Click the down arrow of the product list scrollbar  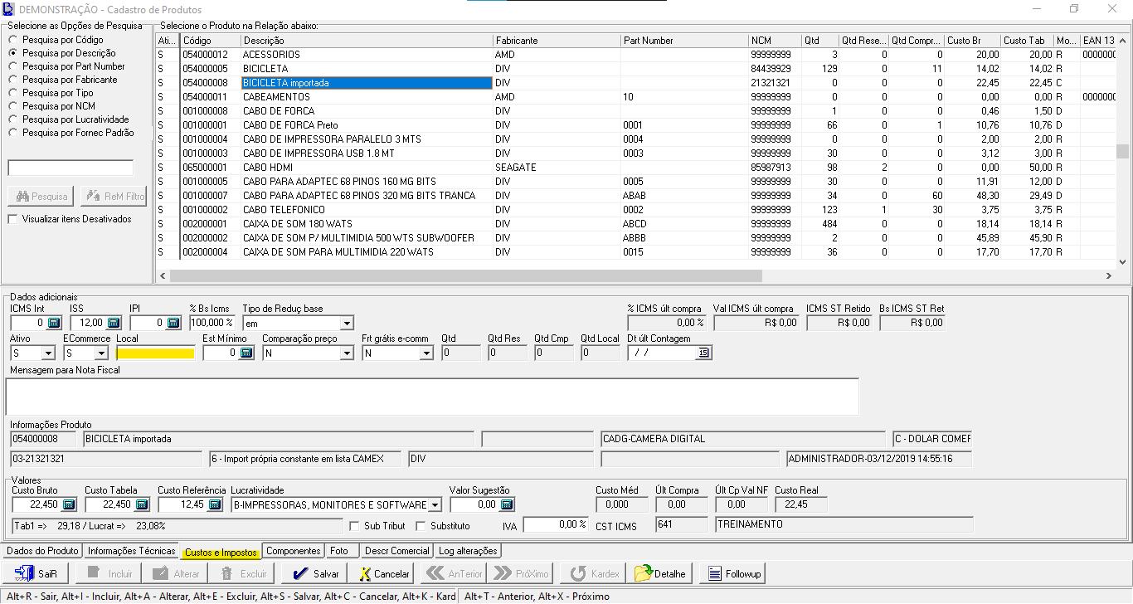(1123, 261)
